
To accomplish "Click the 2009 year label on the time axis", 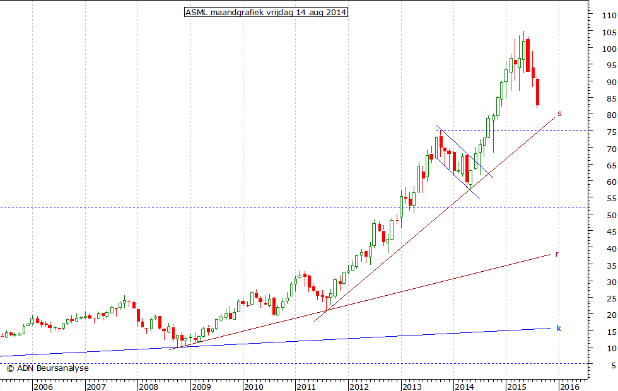I will tap(201, 387).
